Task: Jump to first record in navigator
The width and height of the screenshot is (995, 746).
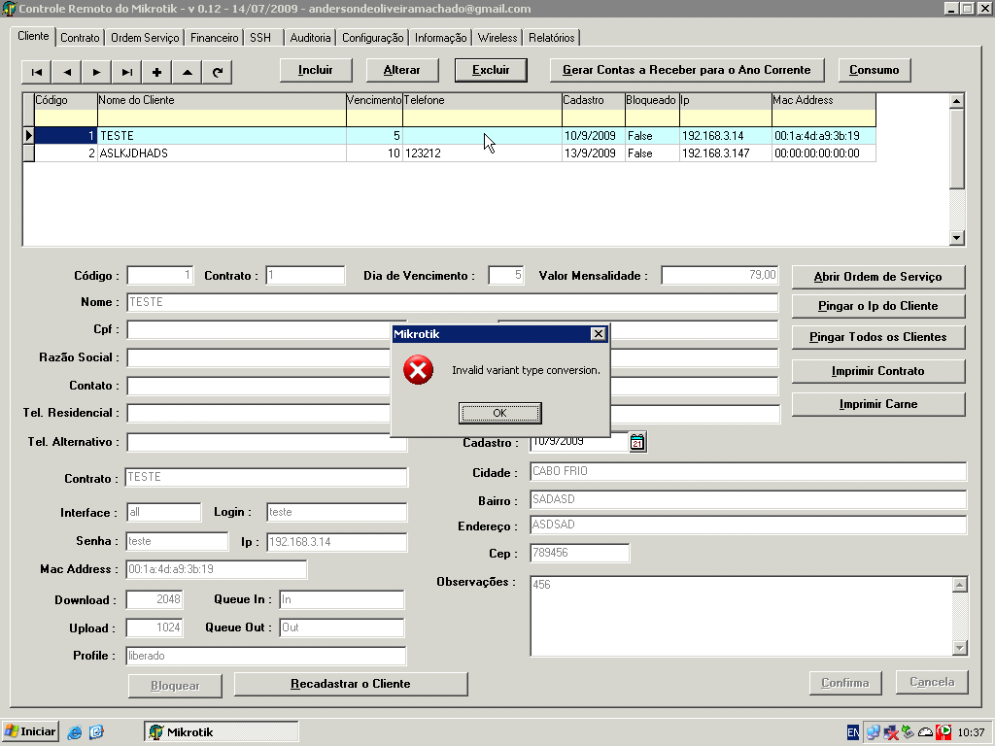Action: pos(37,72)
